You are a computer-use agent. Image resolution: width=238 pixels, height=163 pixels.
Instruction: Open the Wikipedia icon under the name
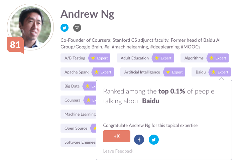coord(77,28)
